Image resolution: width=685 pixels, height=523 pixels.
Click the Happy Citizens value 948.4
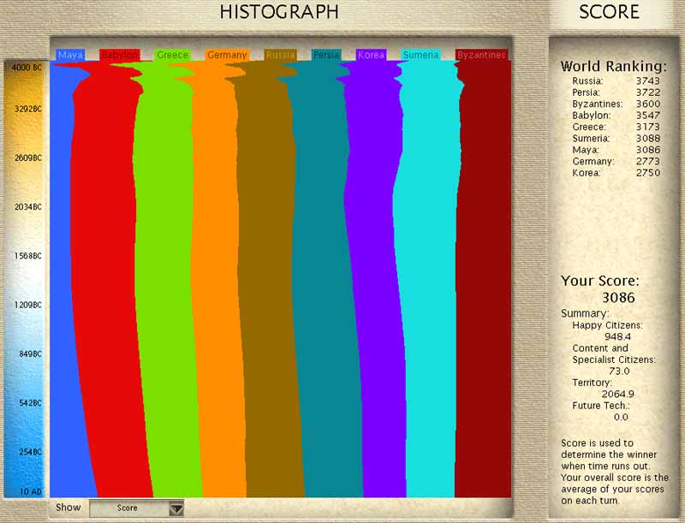click(x=617, y=336)
